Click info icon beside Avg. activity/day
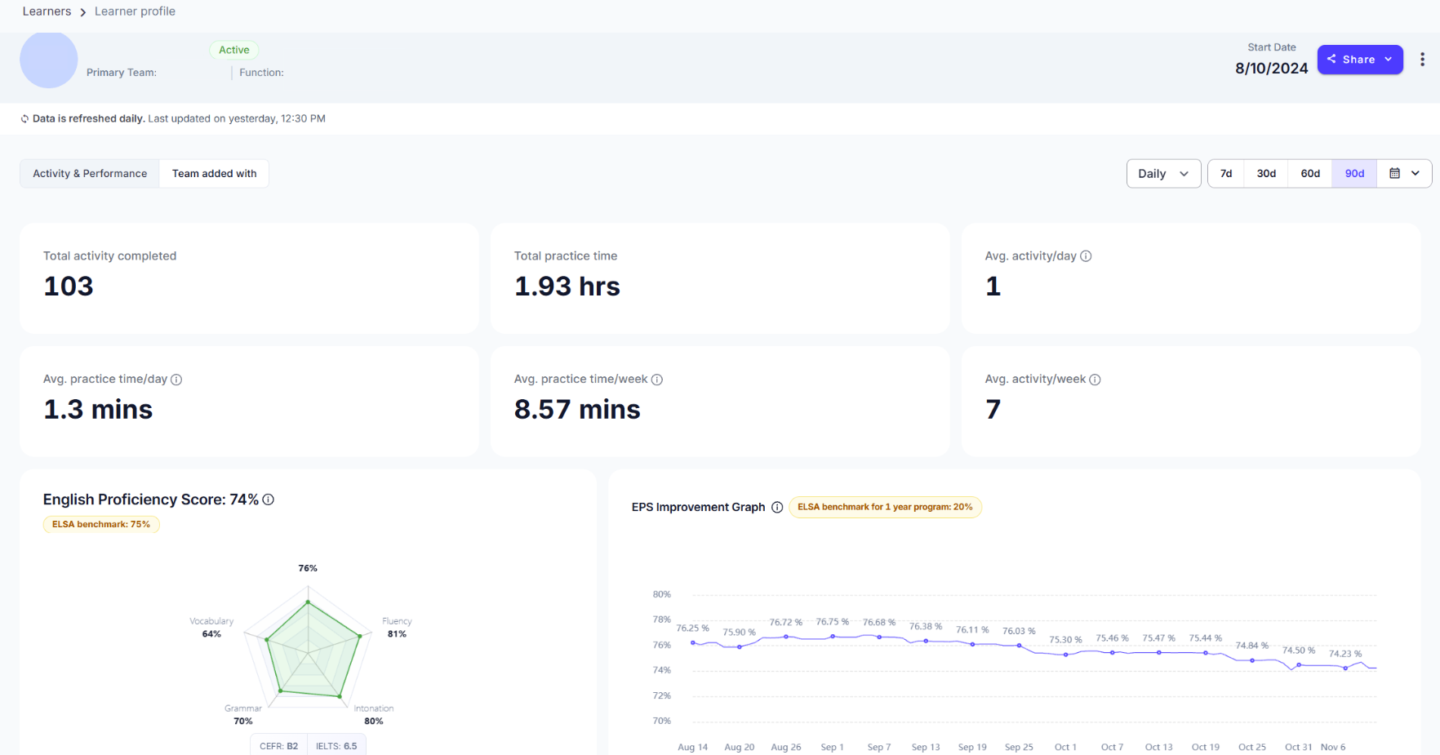This screenshot has height=755, width=1440. (1086, 256)
